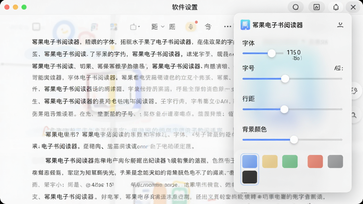Click the 雾果电子书阅读器 panel title
The height and width of the screenshot is (204, 363).
point(278,25)
